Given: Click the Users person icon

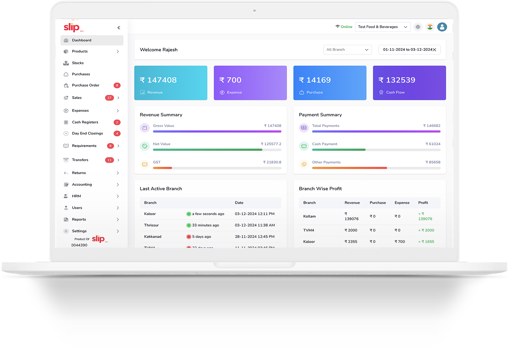Looking at the screenshot, I should coord(66,208).
